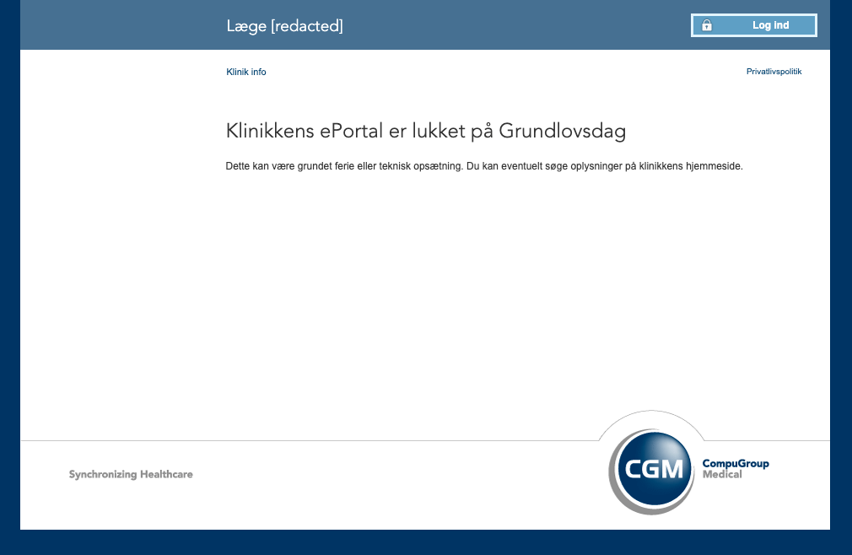Click the clinic name in the header bar

click(x=284, y=25)
